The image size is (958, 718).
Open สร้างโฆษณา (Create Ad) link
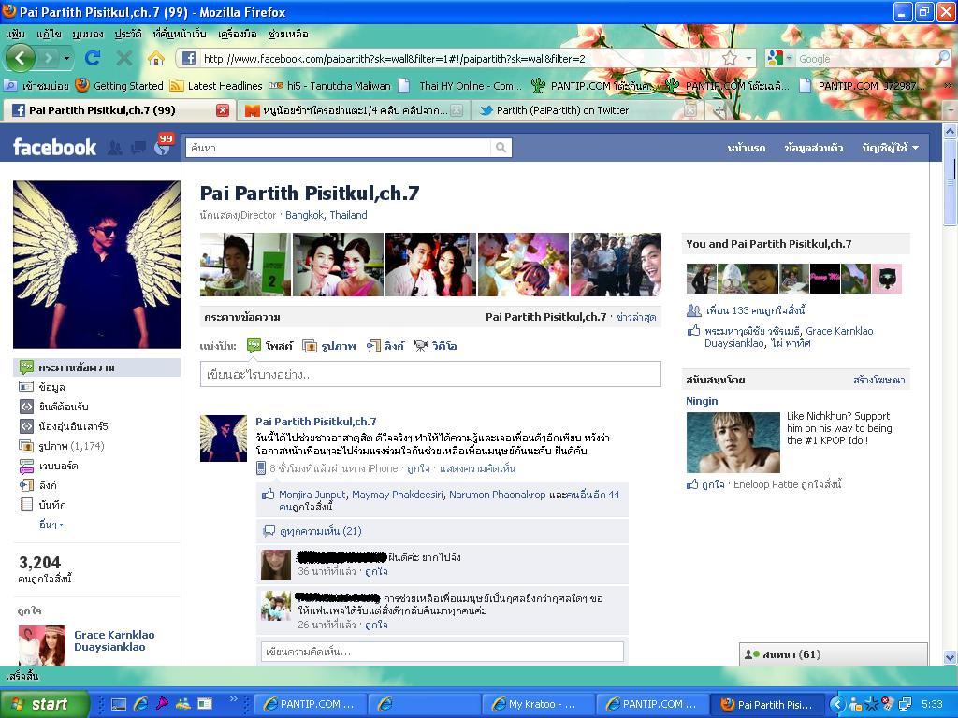click(x=878, y=380)
